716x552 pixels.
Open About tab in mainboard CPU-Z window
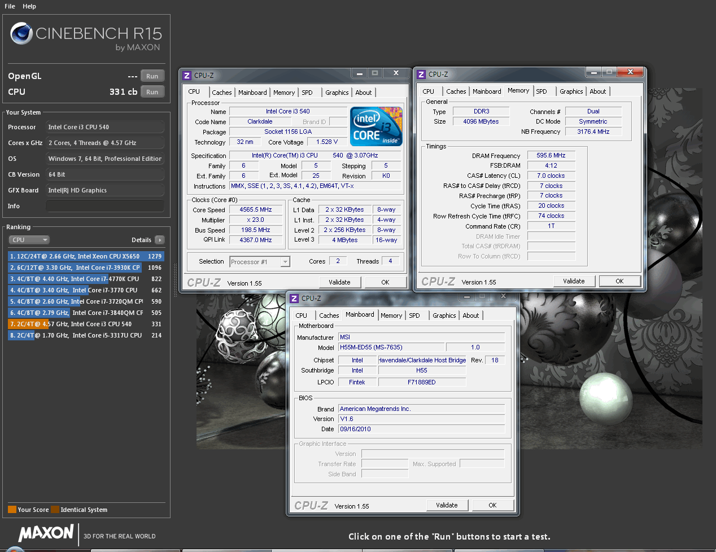(471, 316)
